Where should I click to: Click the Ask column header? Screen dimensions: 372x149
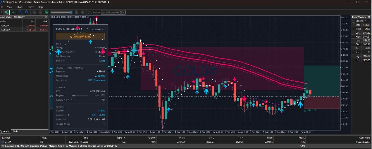point(45,21)
